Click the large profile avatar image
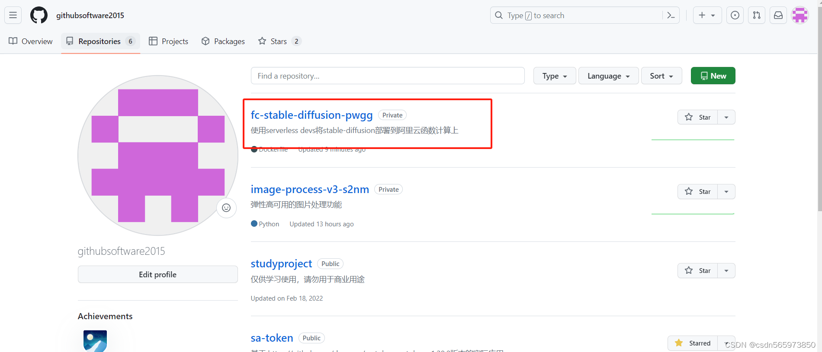Screen dimensions: 822x352 pyautogui.click(x=158, y=155)
